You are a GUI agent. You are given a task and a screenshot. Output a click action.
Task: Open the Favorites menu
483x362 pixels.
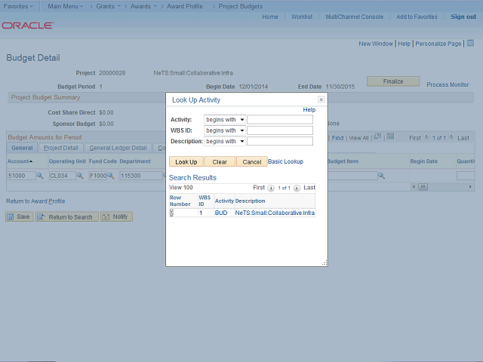click(x=19, y=5)
